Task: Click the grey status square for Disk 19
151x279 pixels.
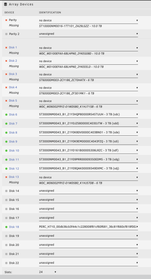Action: [6, 236]
